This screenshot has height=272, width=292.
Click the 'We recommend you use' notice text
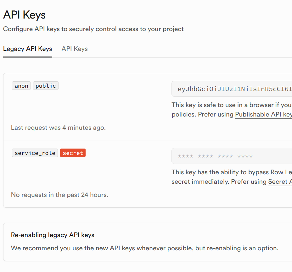pos(144,248)
